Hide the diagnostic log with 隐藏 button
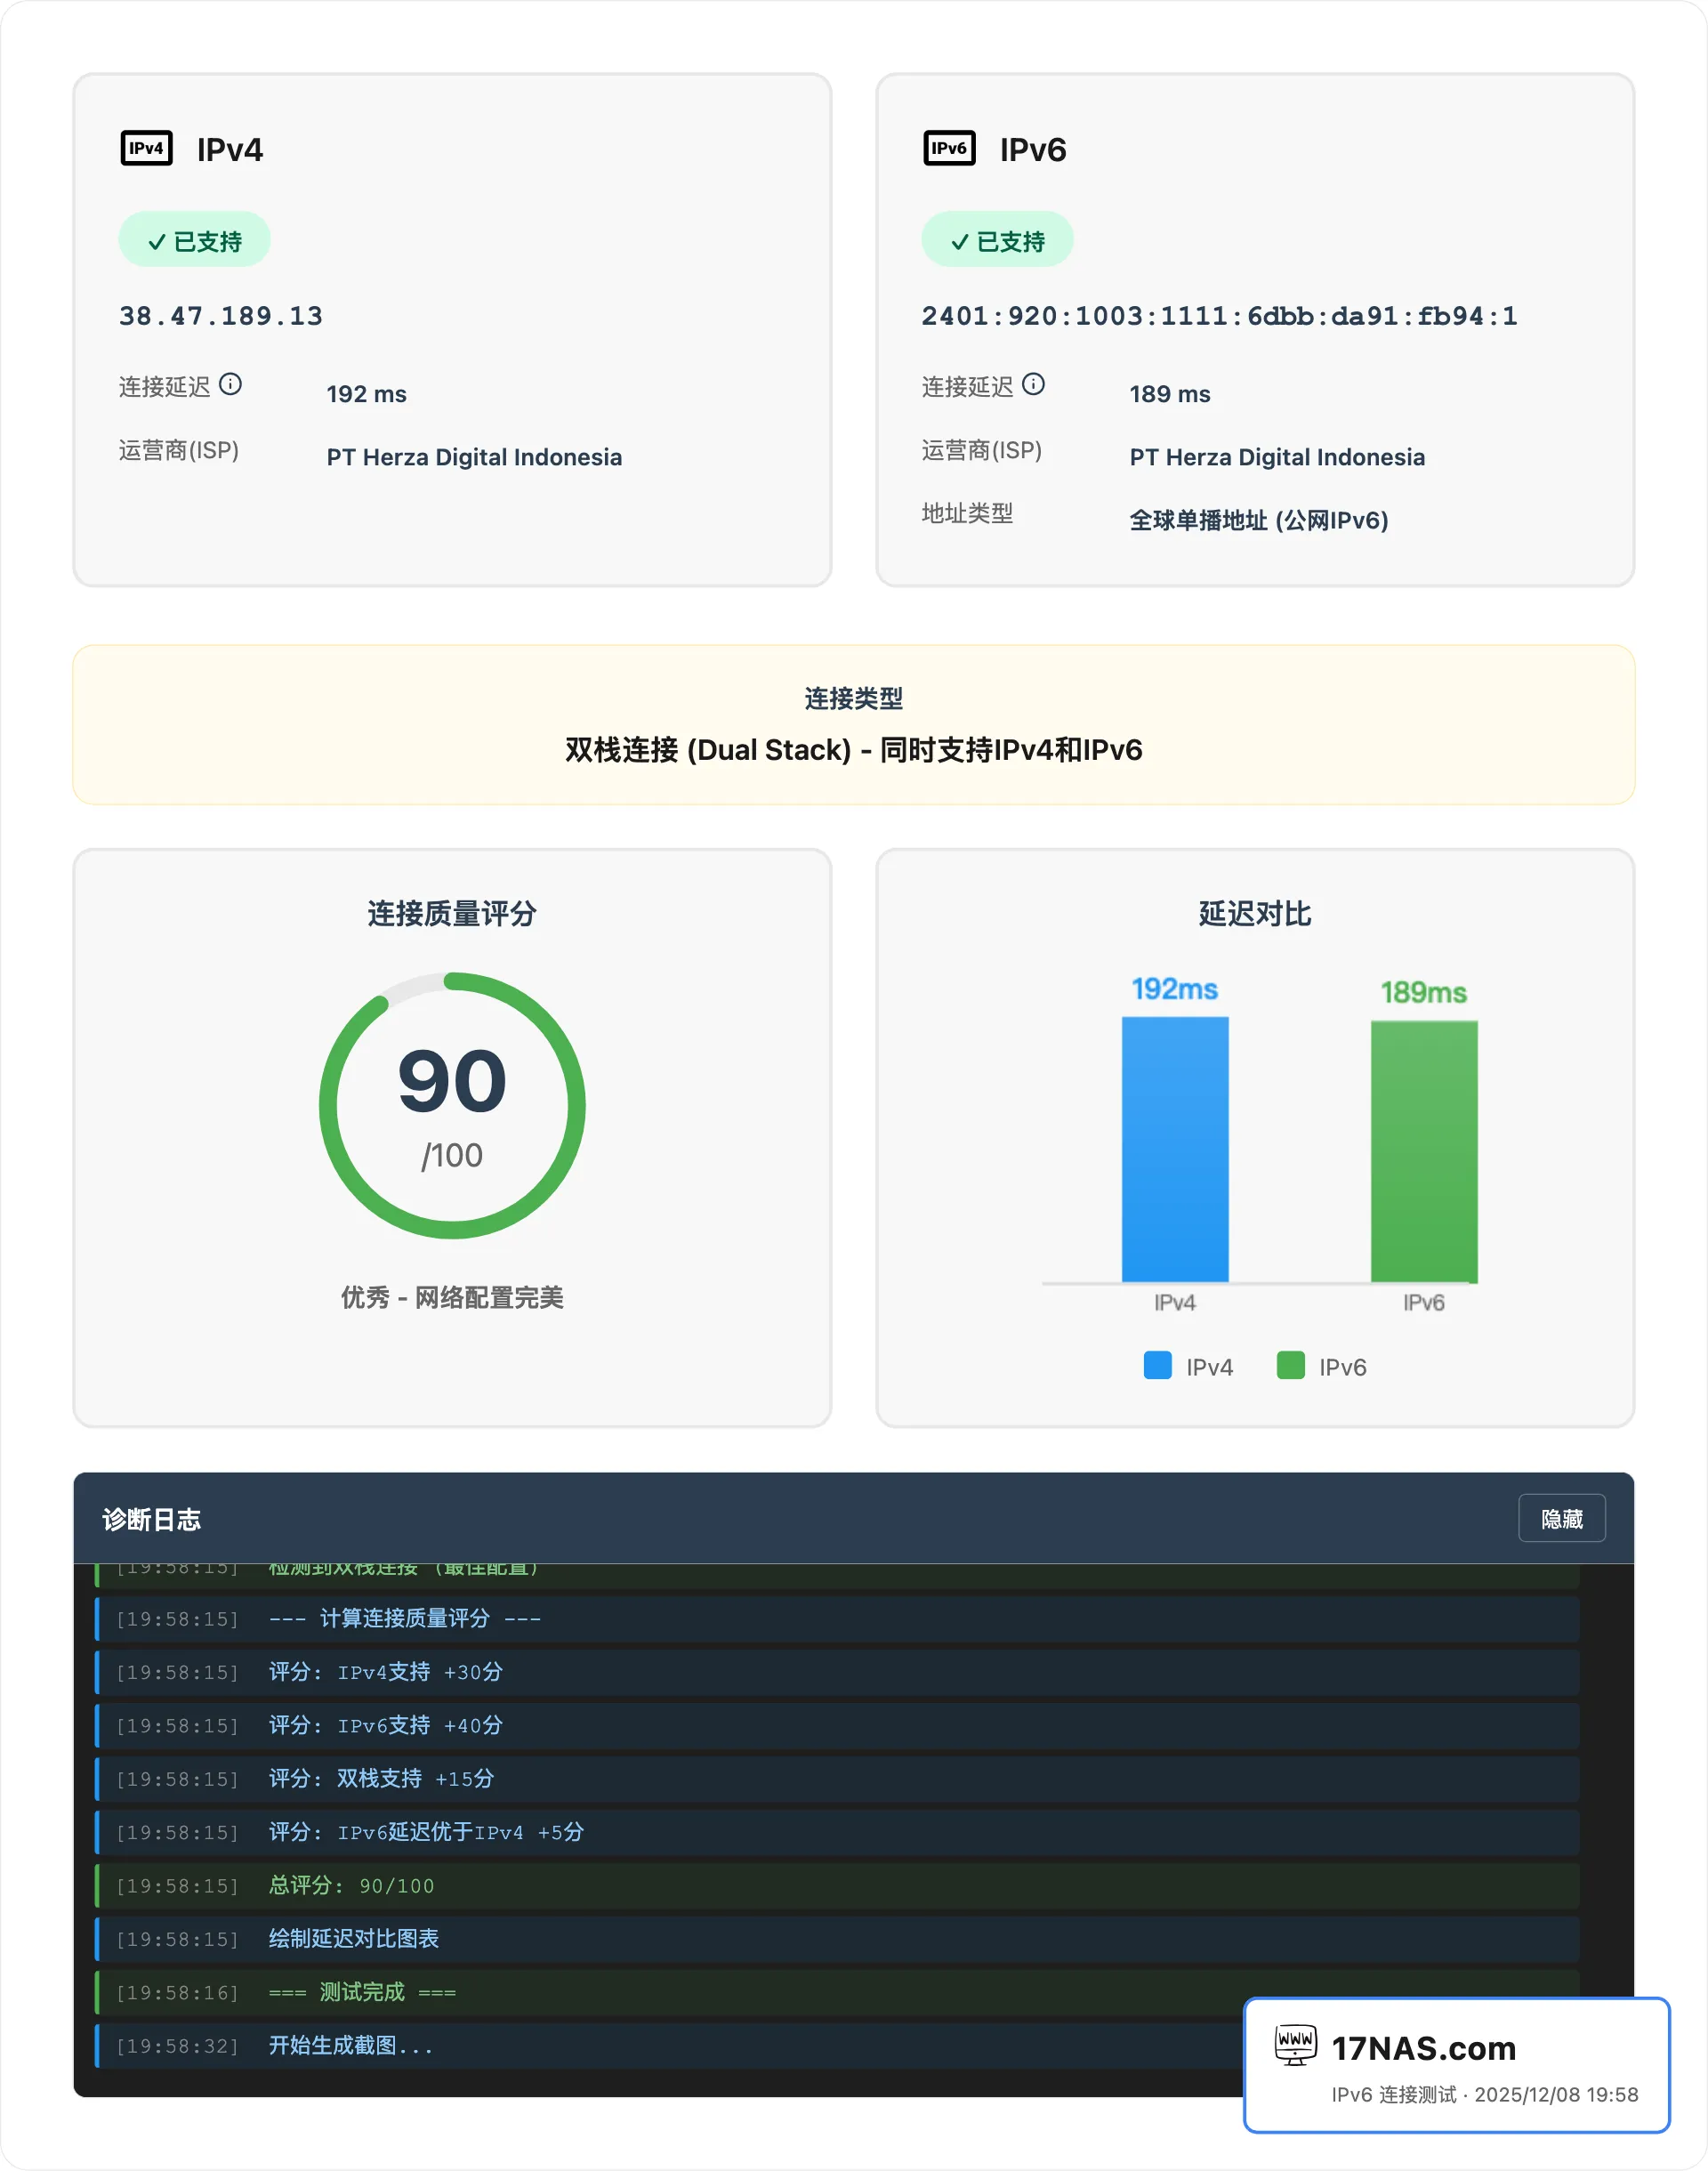 click(x=1561, y=1518)
